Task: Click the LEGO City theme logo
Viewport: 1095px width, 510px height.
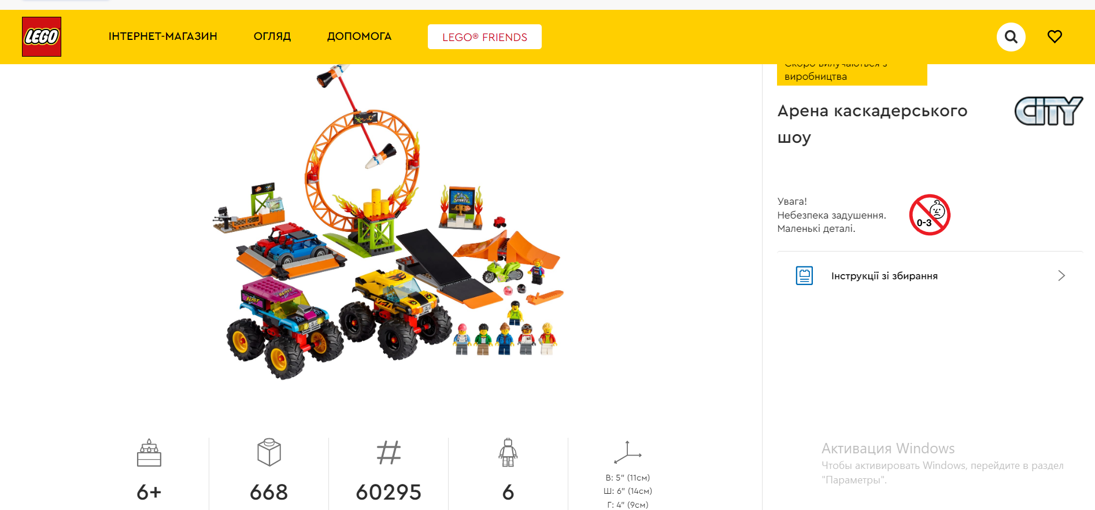Action: tap(1049, 111)
